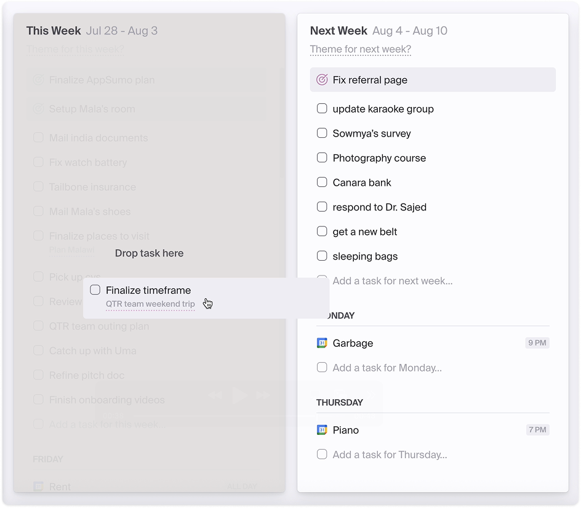The width and height of the screenshot is (581, 508).
Task: Click the target goal icon beside Fix referral page
Action: coord(322,80)
